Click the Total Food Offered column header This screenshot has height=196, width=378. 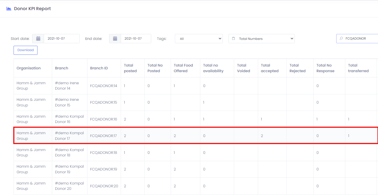pyautogui.click(x=183, y=68)
